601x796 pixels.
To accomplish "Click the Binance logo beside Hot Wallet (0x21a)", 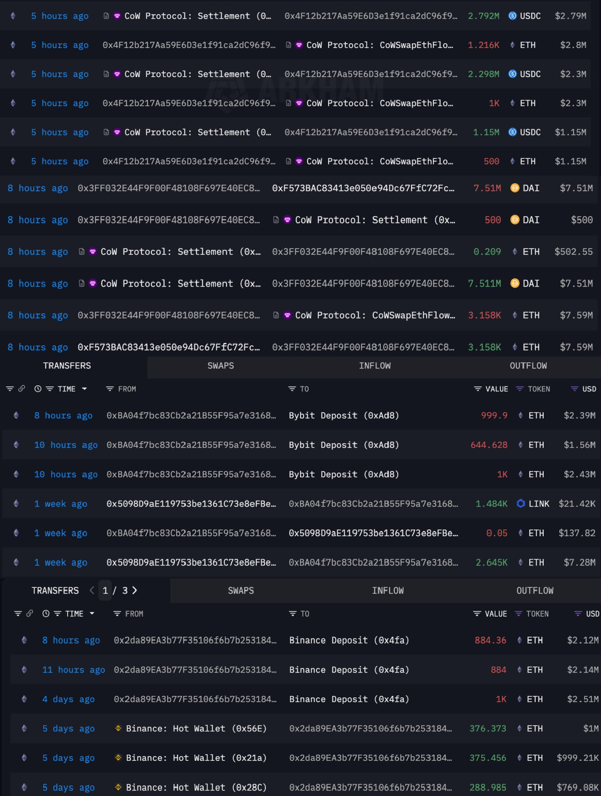I will (118, 757).
